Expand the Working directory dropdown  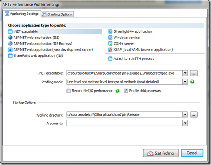pos(185,115)
